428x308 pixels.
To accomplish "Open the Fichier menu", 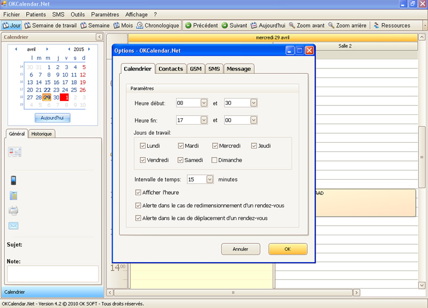I will point(11,14).
